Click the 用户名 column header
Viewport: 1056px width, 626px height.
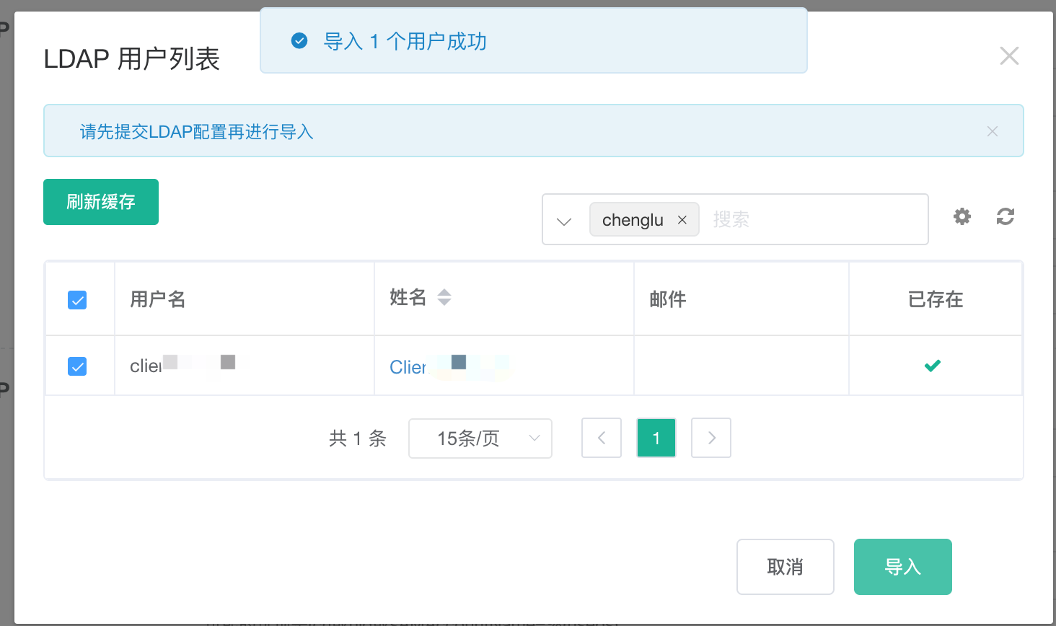pyautogui.click(x=157, y=299)
